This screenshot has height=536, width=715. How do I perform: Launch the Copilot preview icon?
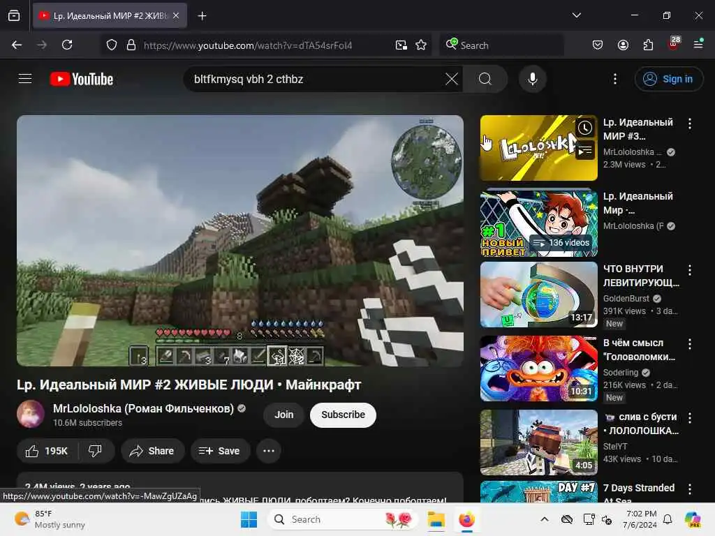[693, 519]
